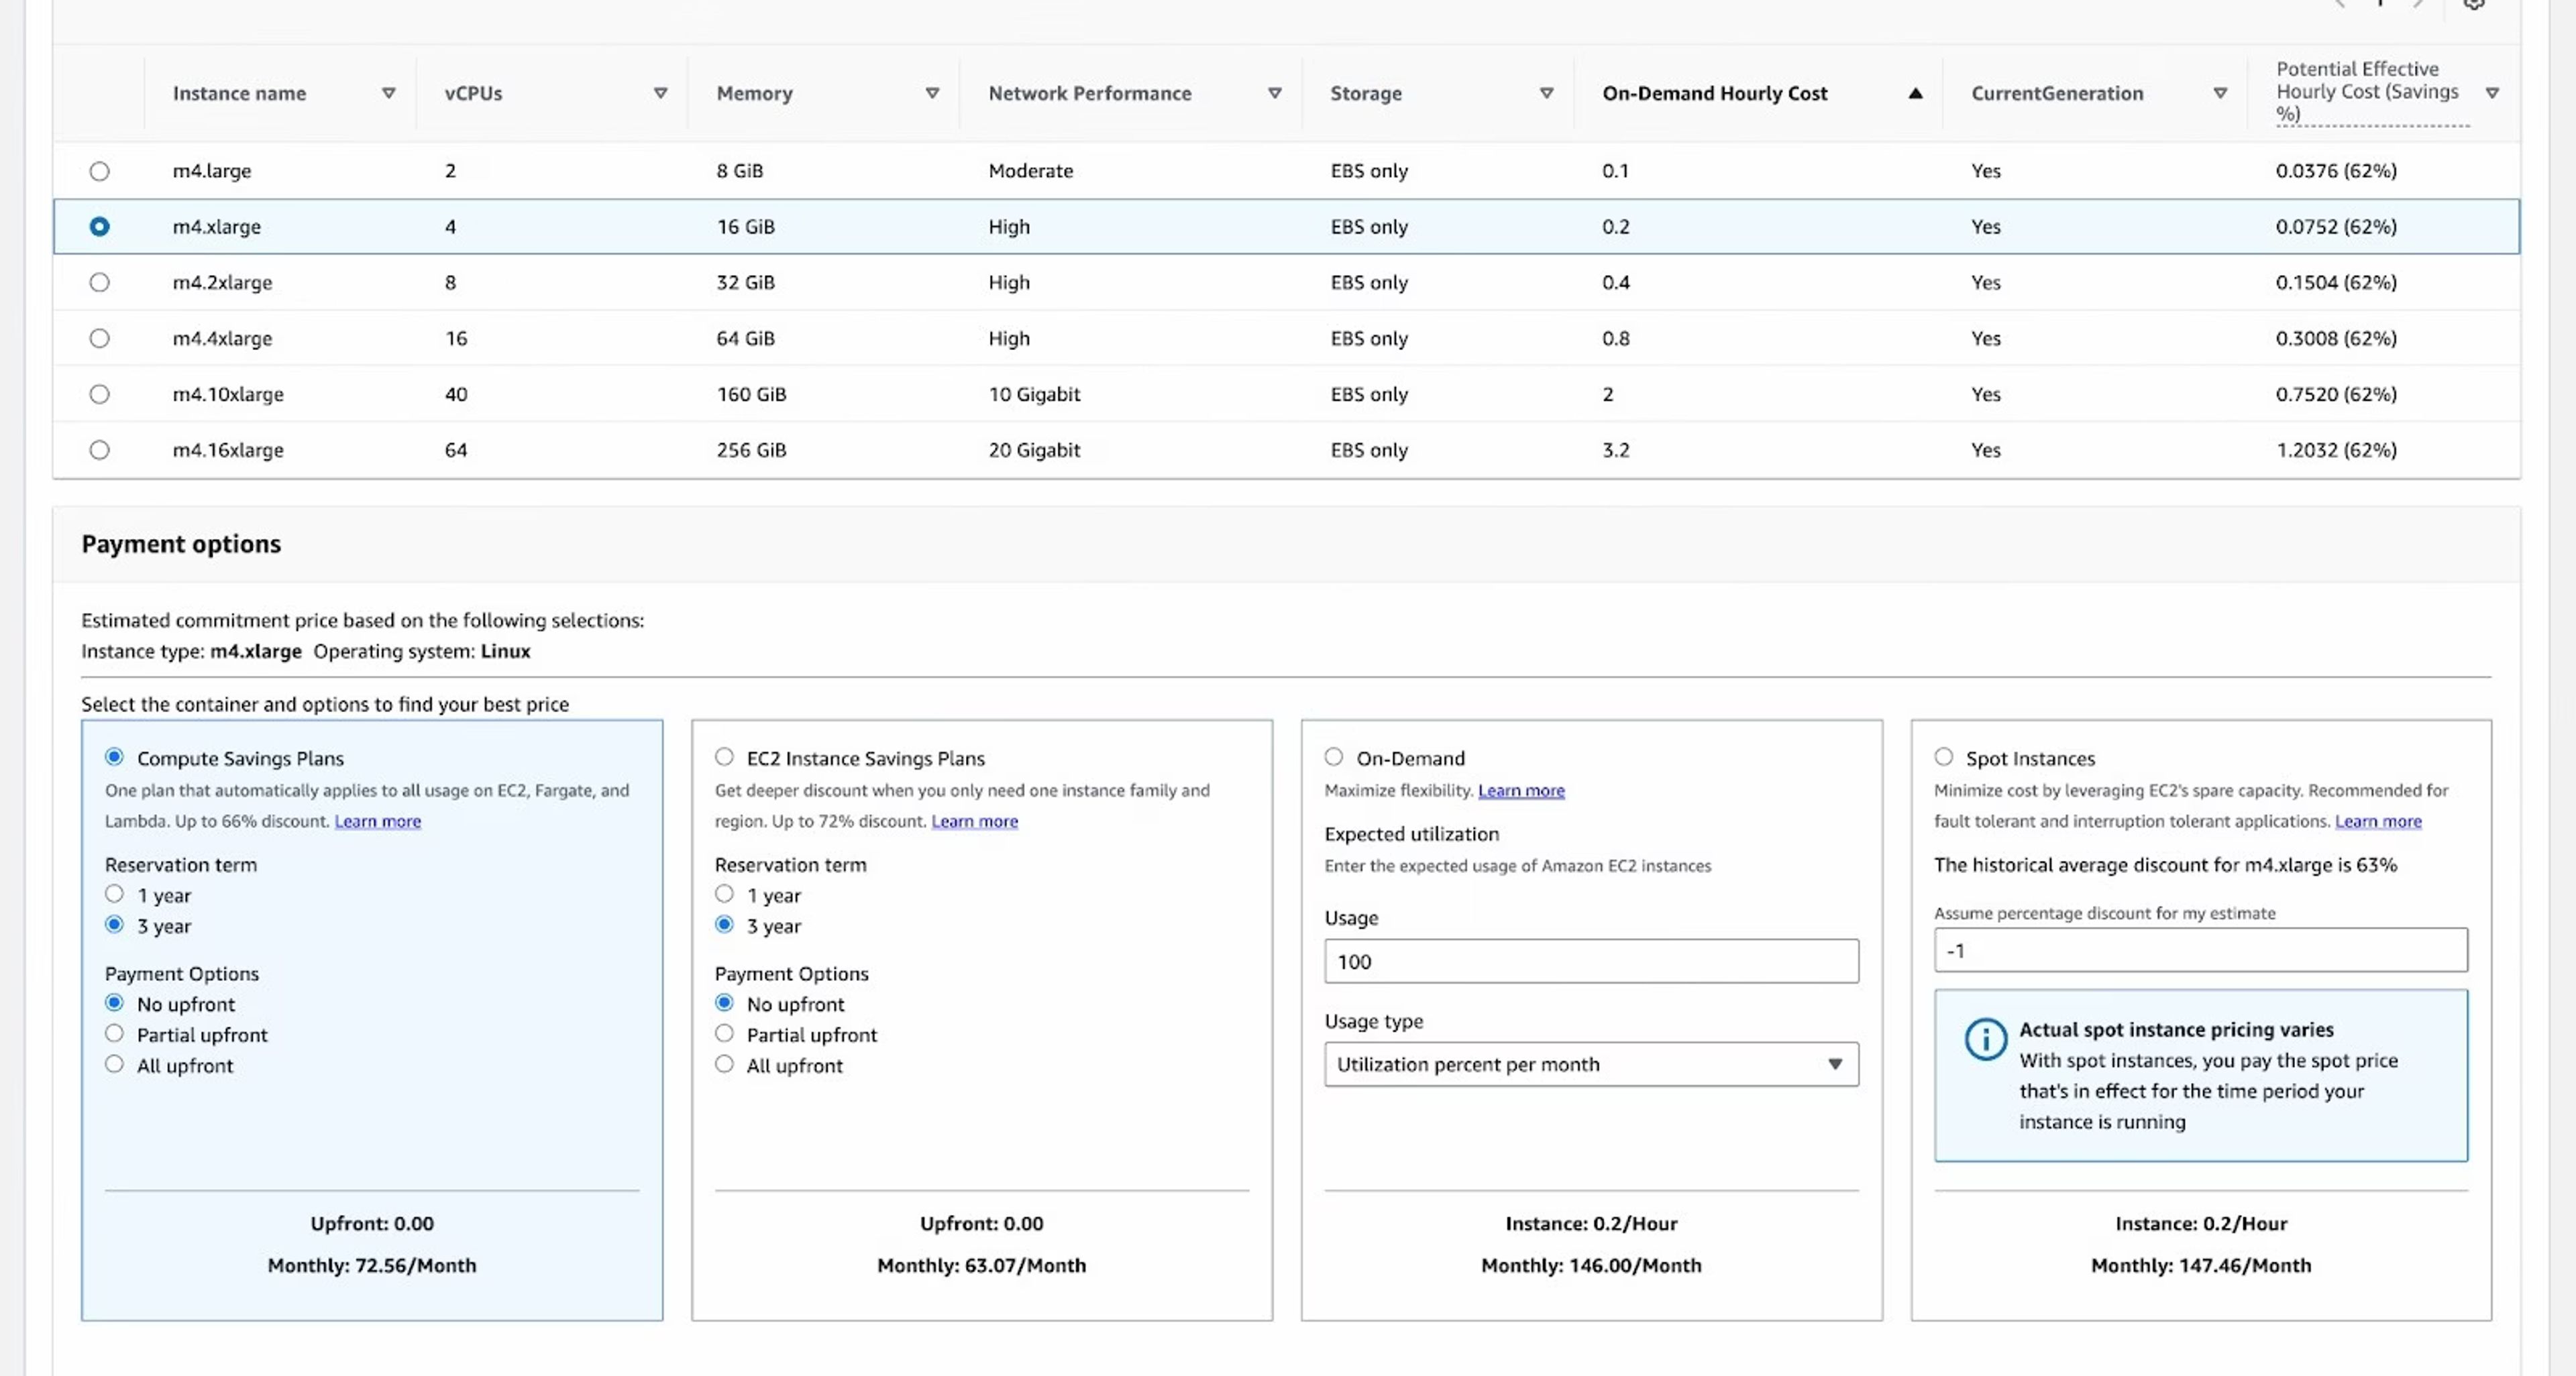Open the Instance name column filter arrow
Viewport: 2576px width, 1376px height.
click(x=388, y=93)
